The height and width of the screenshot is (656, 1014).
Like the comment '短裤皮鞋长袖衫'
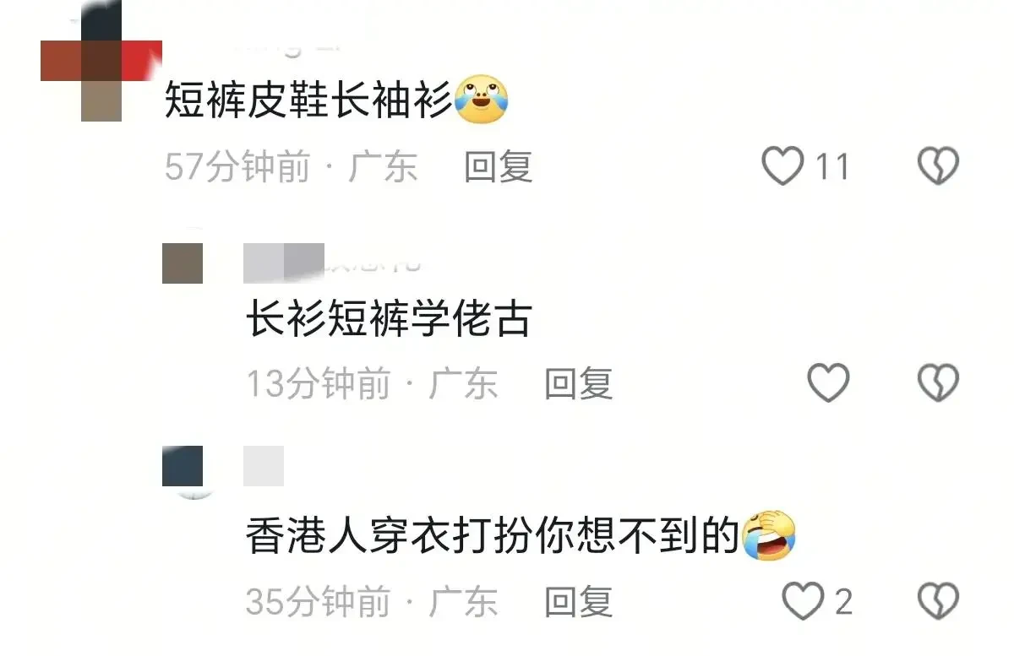click(x=782, y=166)
